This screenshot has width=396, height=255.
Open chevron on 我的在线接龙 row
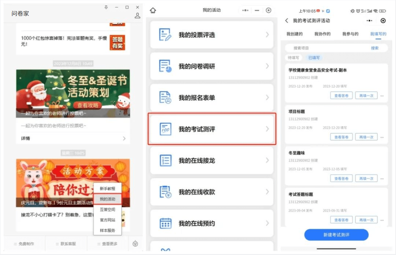pyautogui.click(x=267, y=160)
